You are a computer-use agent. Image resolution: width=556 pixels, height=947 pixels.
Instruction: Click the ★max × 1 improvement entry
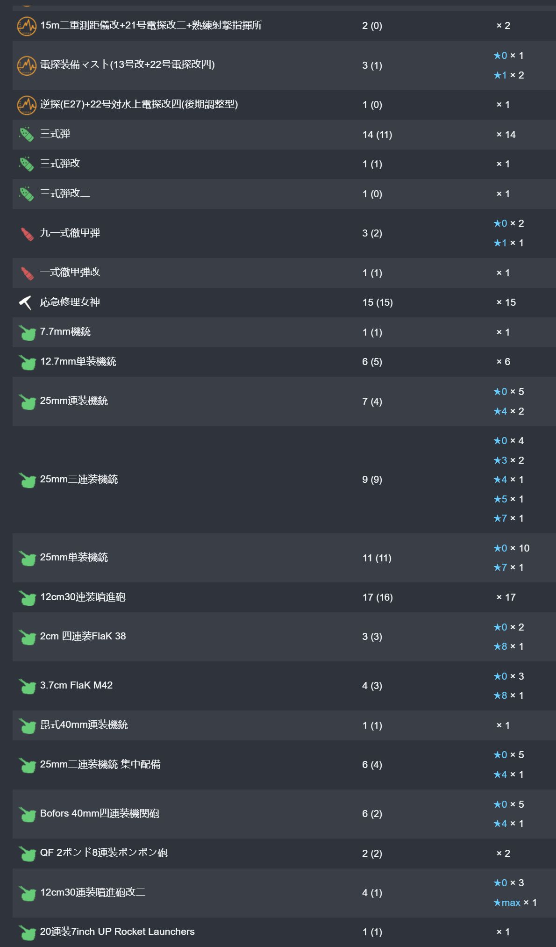[x=515, y=903]
